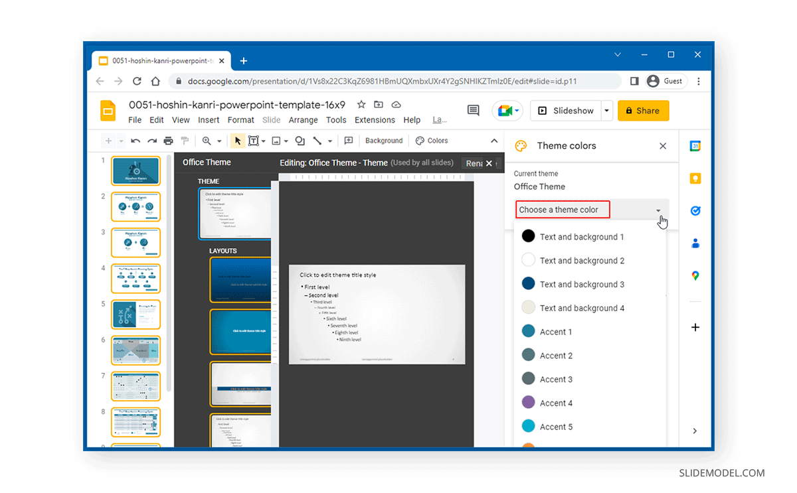Insert a comment using the toolbar icon
Image resolution: width=797 pixels, height=493 pixels.
348,141
